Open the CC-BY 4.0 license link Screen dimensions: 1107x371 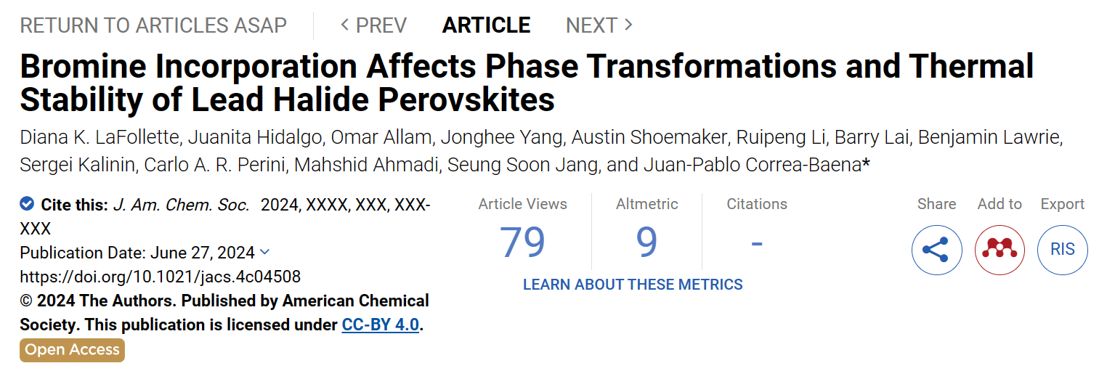coord(381,325)
